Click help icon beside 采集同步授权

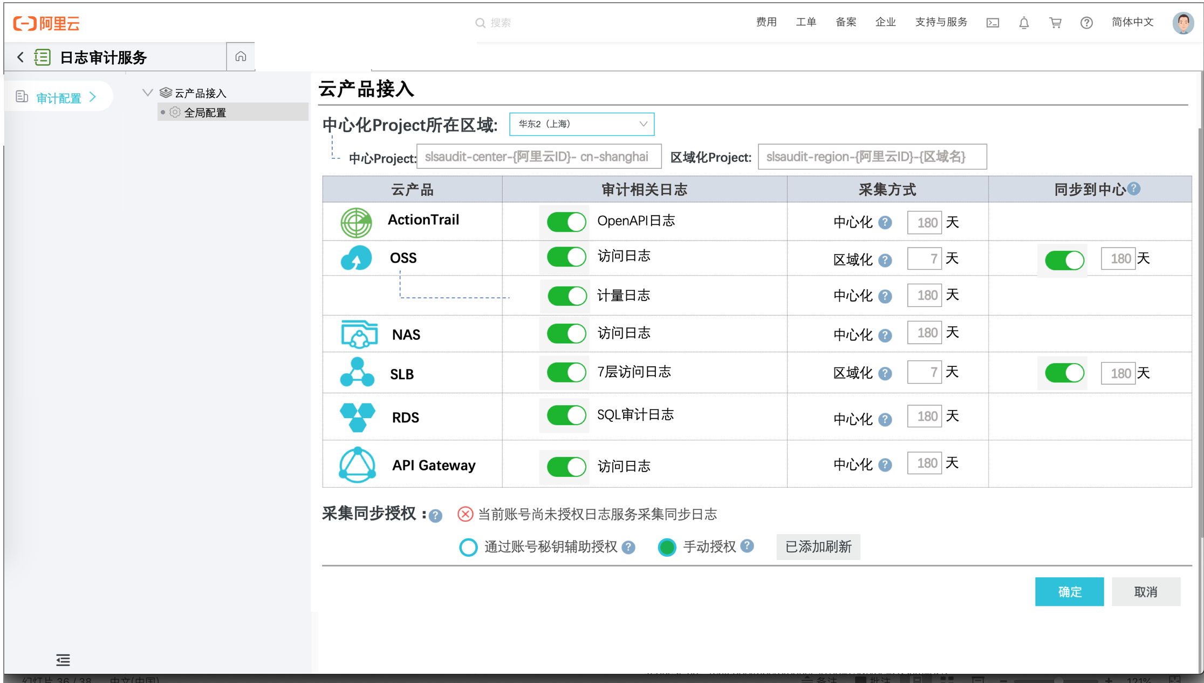[435, 516]
